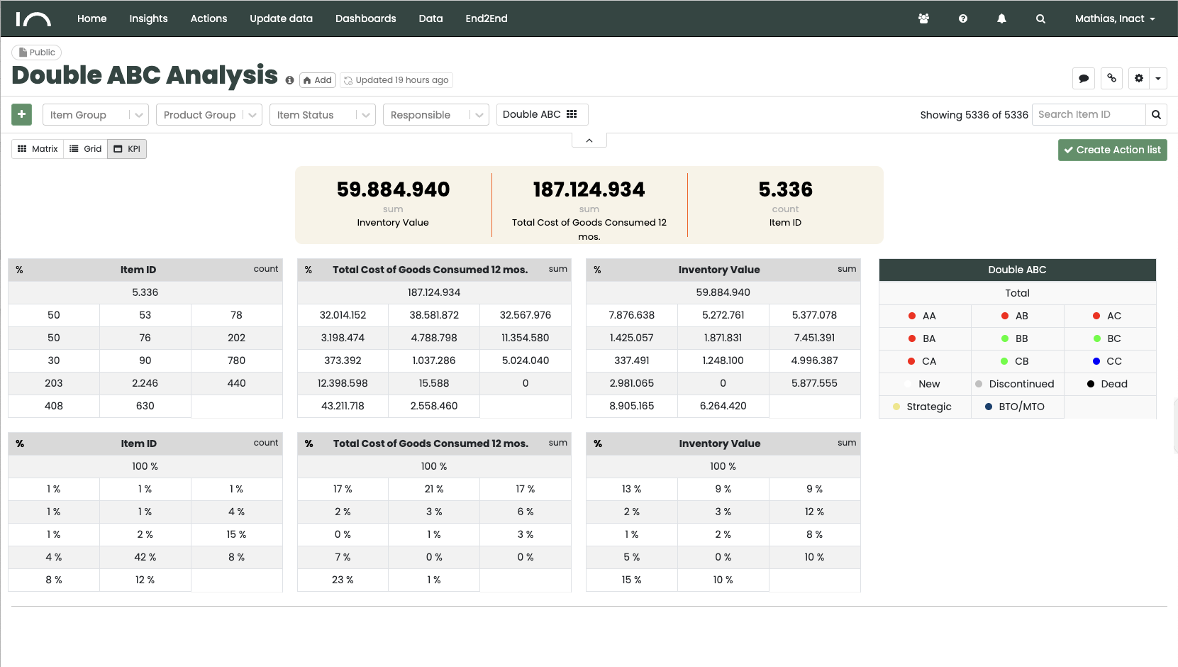Click the green plus add-filter button

[21, 114]
